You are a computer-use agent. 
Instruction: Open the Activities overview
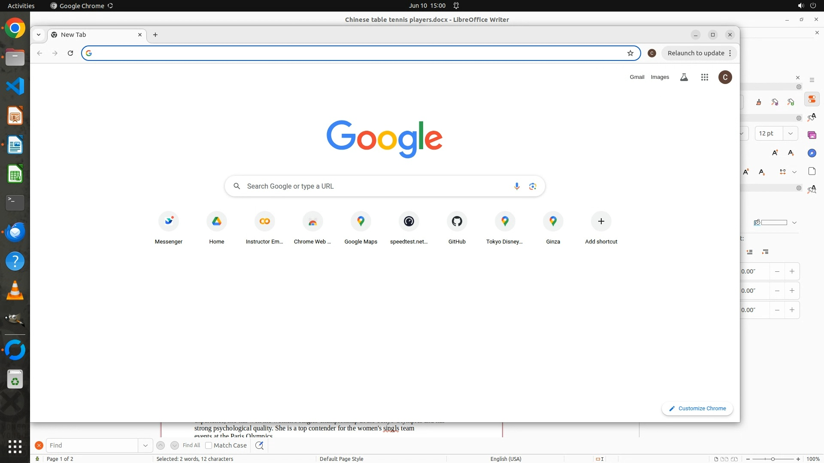point(21,6)
